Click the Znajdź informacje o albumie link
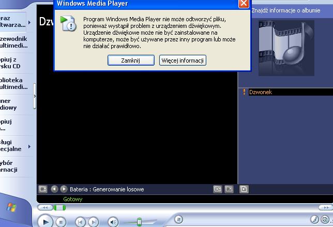 click(x=286, y=10)
